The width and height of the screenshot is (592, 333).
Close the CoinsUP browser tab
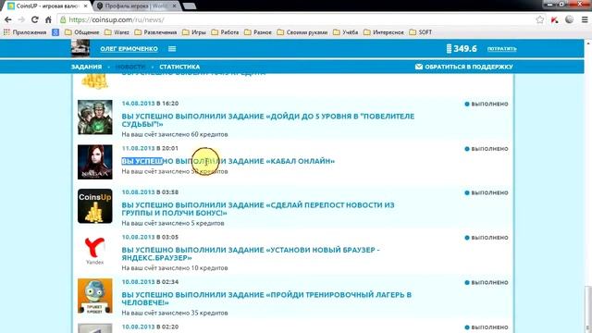coord(85,6)
